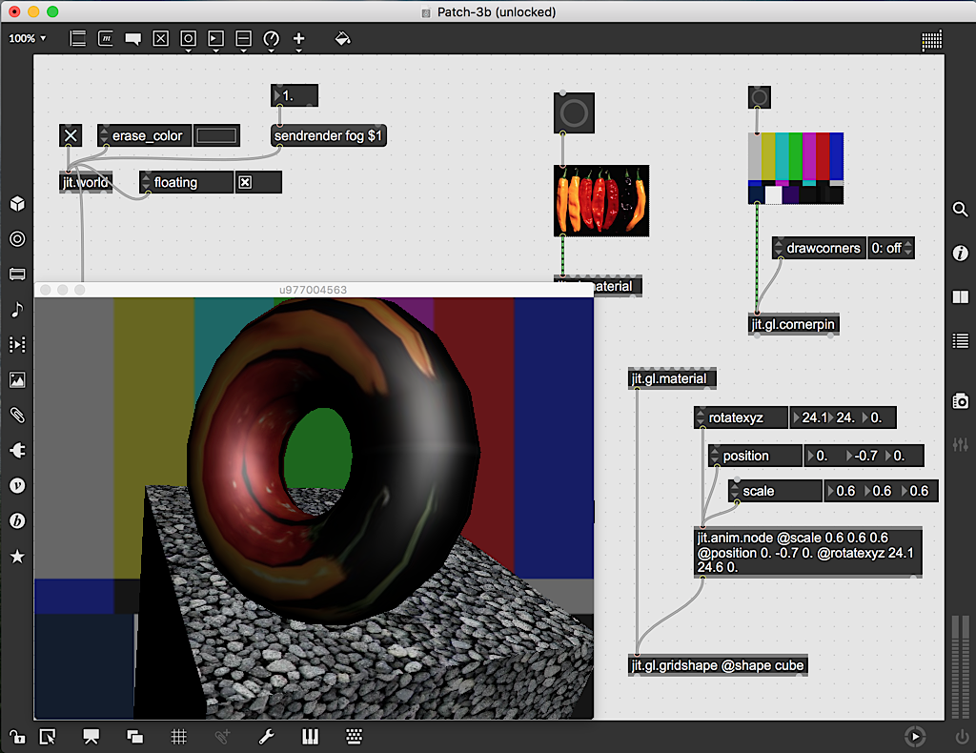Click the chili peppers image thumbnail
Image resolution: width=976 pixels, height=753 pixels.
(601, 201)
